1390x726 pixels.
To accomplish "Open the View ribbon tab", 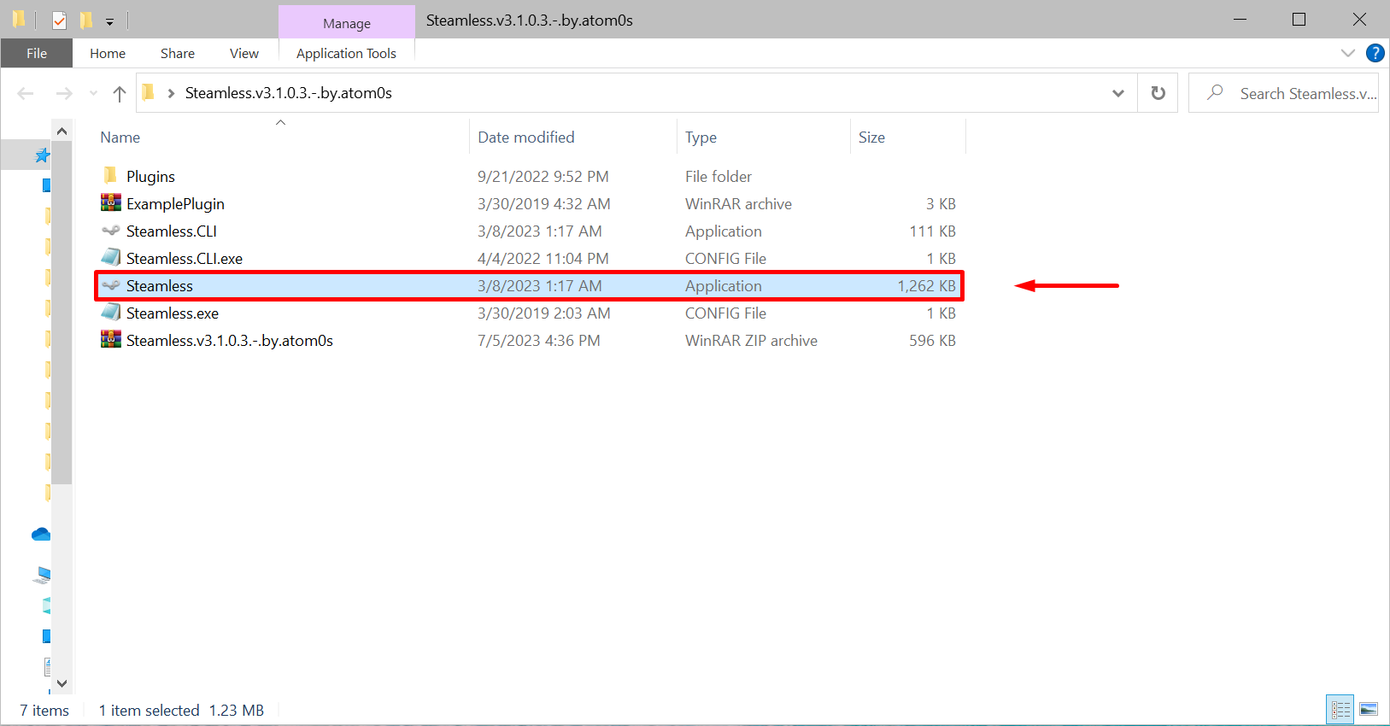I will [x=243, y=53].
